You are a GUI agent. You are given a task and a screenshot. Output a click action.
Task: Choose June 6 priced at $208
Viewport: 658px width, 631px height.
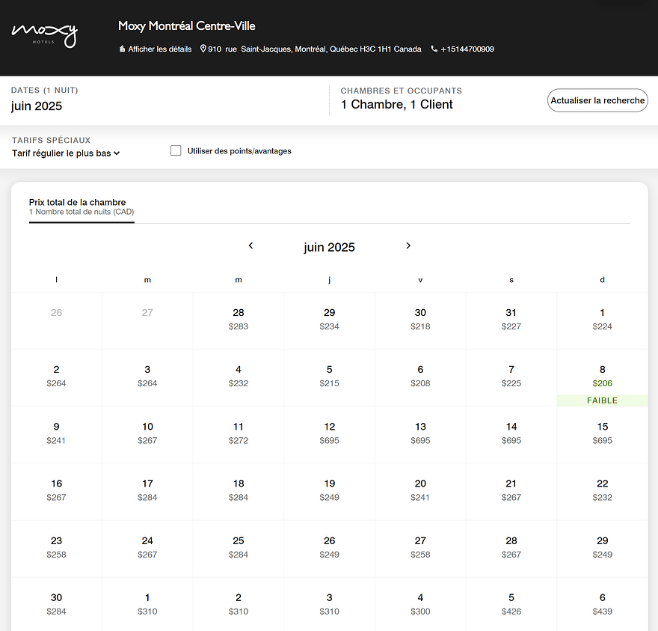(x=420, y=378)
